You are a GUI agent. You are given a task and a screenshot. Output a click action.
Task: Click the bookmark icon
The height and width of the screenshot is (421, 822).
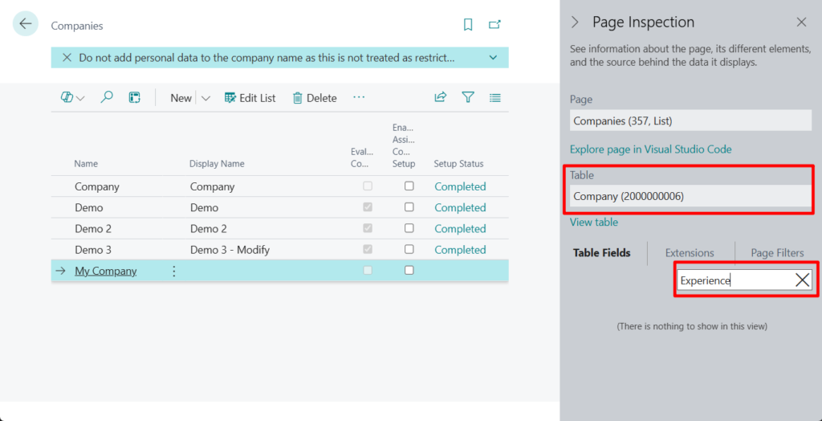point(468,25)
